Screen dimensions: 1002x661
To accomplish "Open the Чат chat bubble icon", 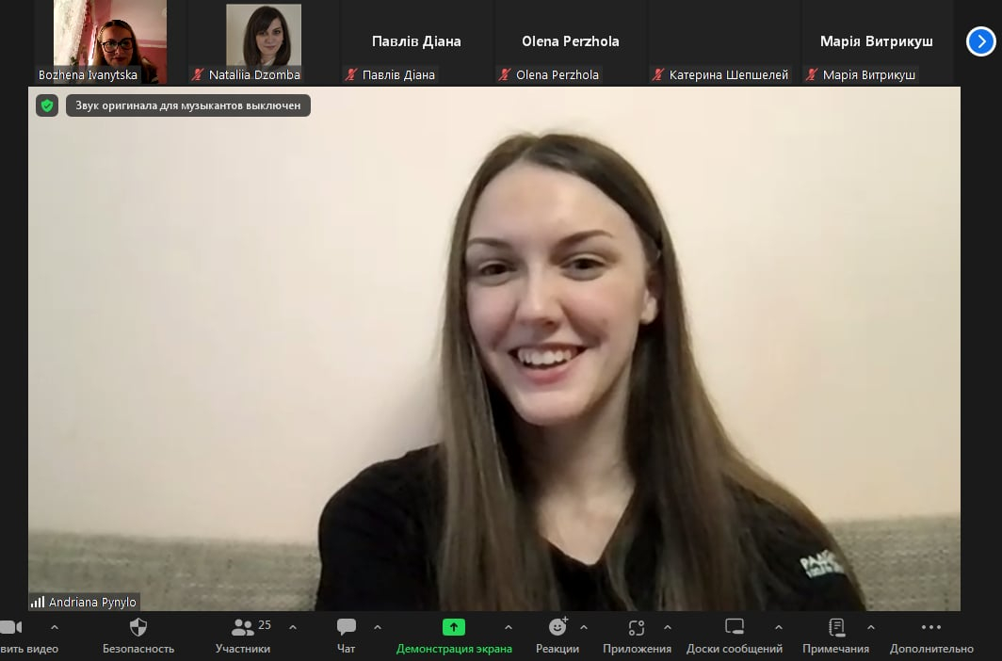I will pyautogui.click(x=347, y=627).
